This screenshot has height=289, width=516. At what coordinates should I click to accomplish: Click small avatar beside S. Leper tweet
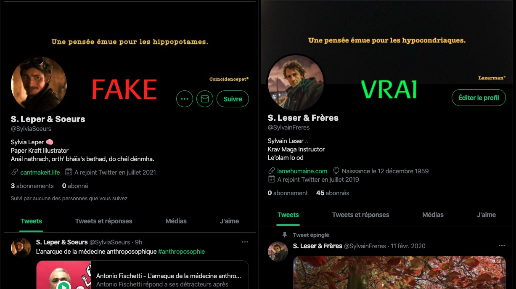(21, 247)
